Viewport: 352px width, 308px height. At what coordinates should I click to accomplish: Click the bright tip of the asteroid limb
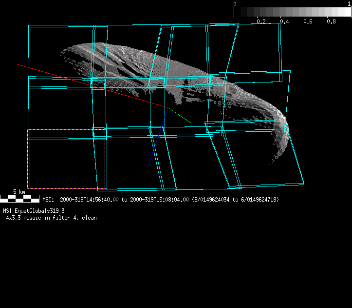coord(284,124)
